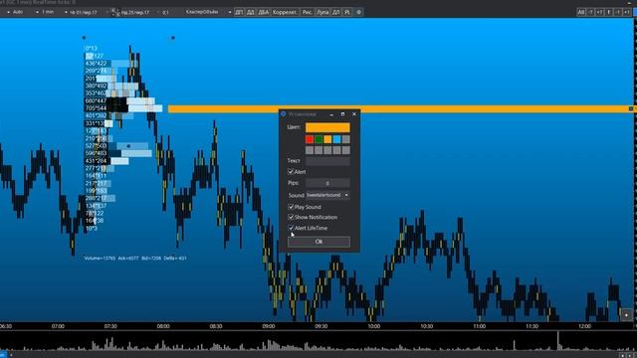Click the cluster row labeled 596*483
This screenshot has height=358, width=637.
coord(118,153)
